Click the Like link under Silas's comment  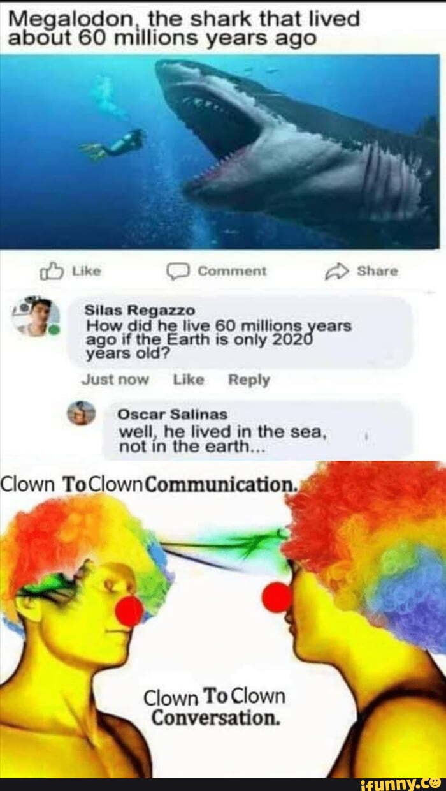189,380
